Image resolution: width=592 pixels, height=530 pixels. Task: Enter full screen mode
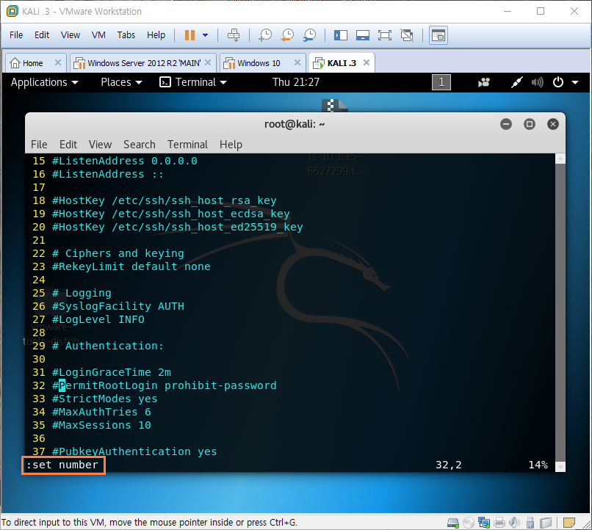[385, 35]
